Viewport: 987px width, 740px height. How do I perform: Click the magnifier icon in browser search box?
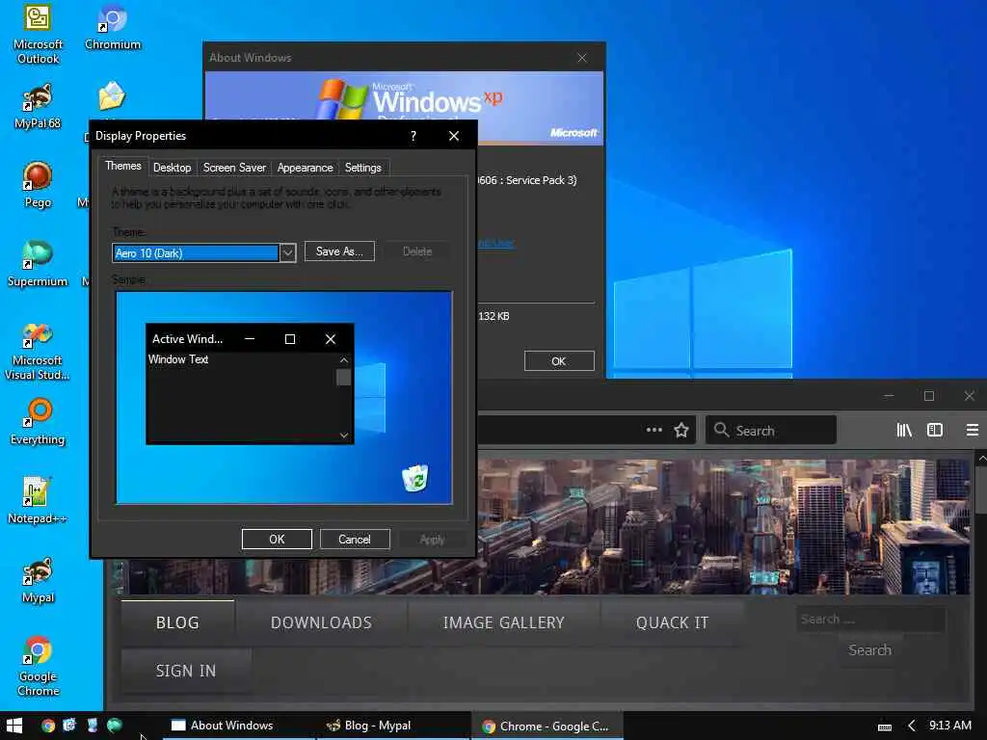721,430
